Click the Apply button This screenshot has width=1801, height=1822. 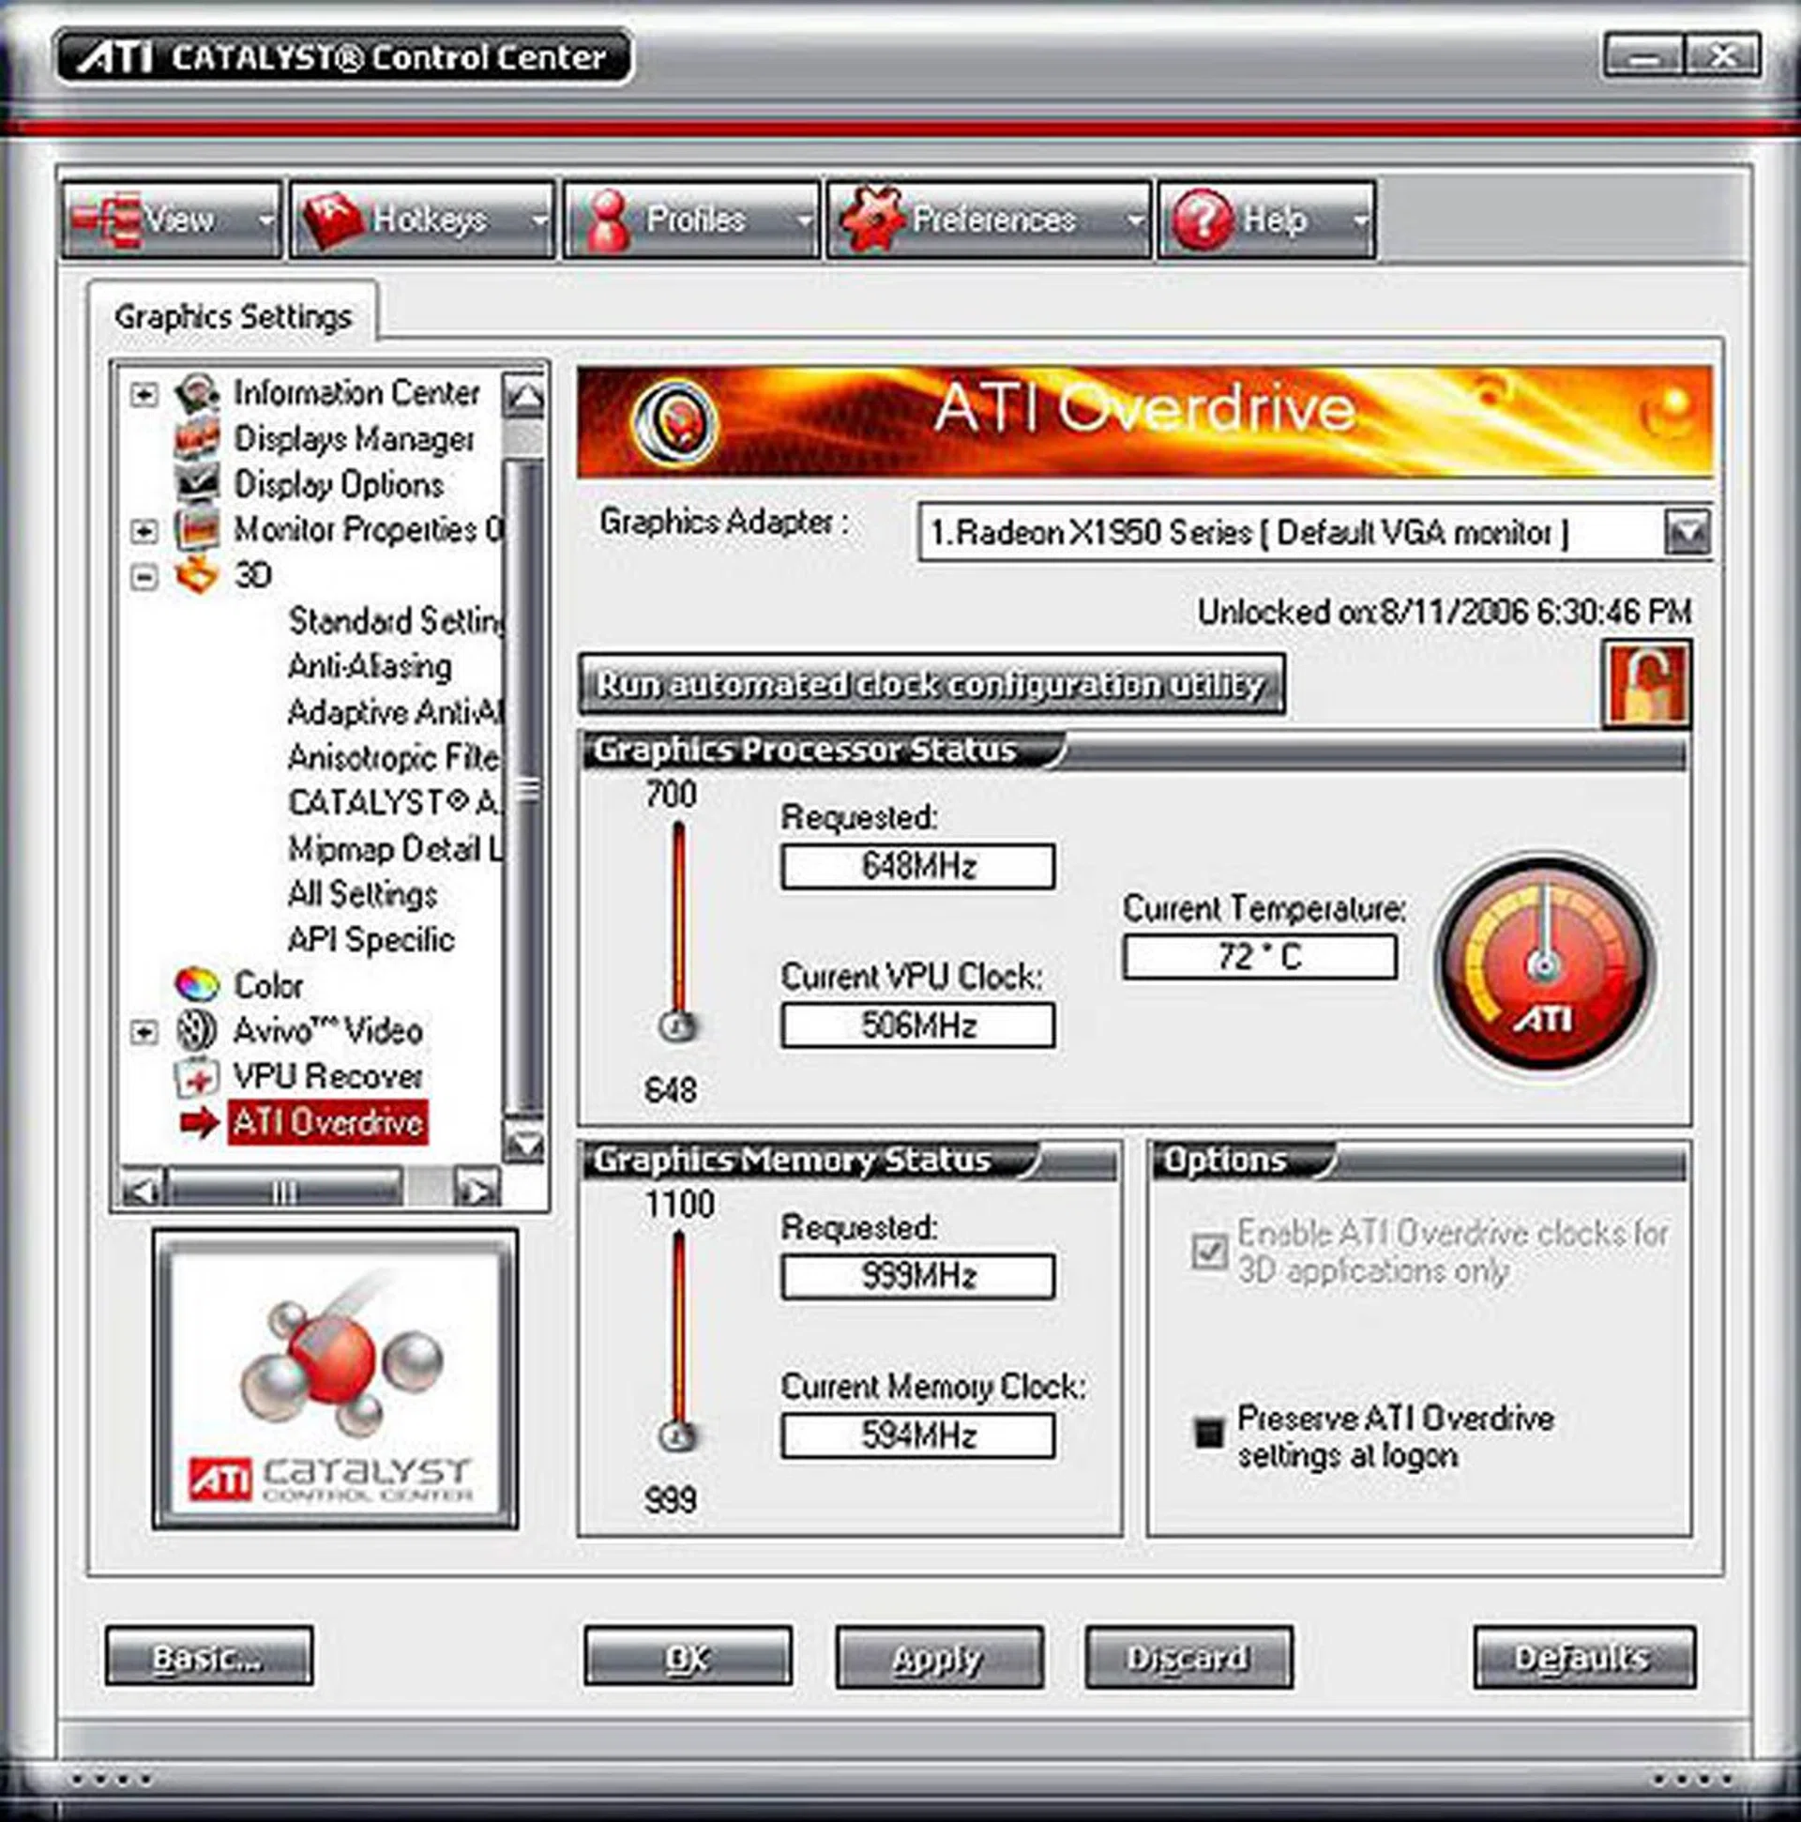[x=938, y=1658]
